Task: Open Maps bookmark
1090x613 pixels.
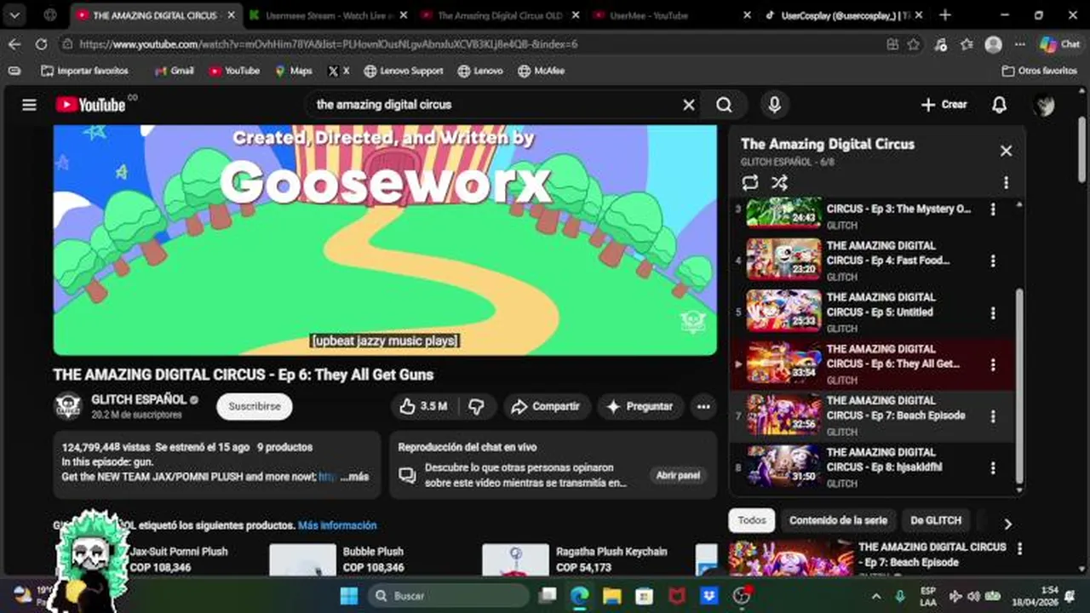Action: pyautogui.click(x=293, y=71)
